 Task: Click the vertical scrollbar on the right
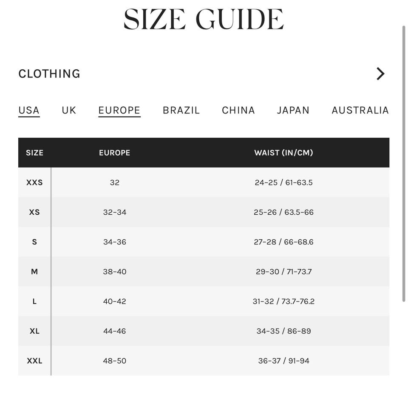(x=404, y=164)
